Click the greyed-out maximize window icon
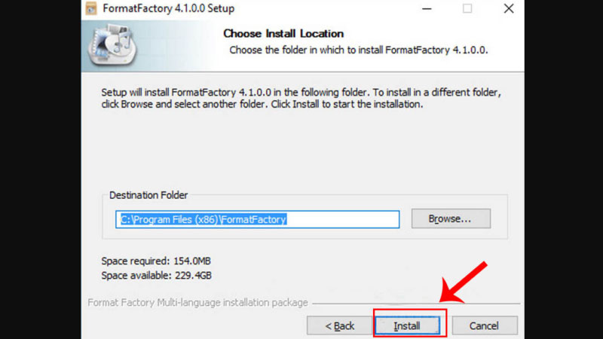This screenshot has height=339, width=603. (467, 8)
